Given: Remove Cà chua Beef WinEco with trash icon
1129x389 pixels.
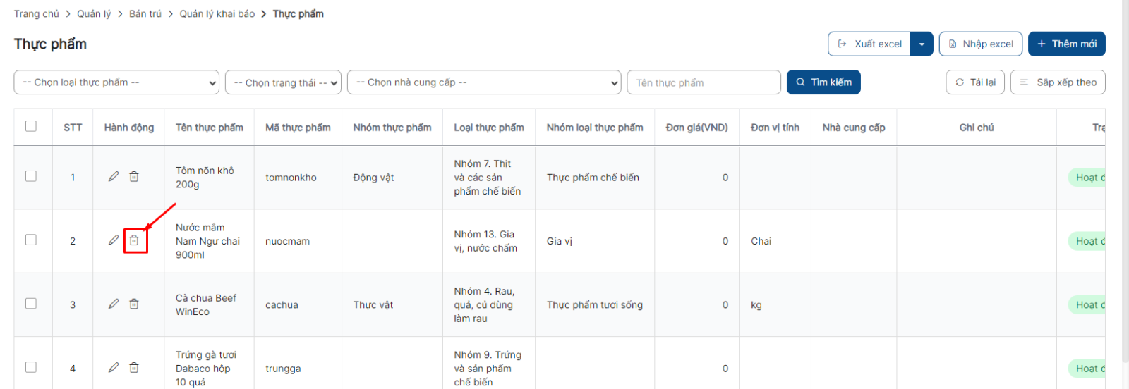Looking at the screenshot, I should tap(134, 304).
